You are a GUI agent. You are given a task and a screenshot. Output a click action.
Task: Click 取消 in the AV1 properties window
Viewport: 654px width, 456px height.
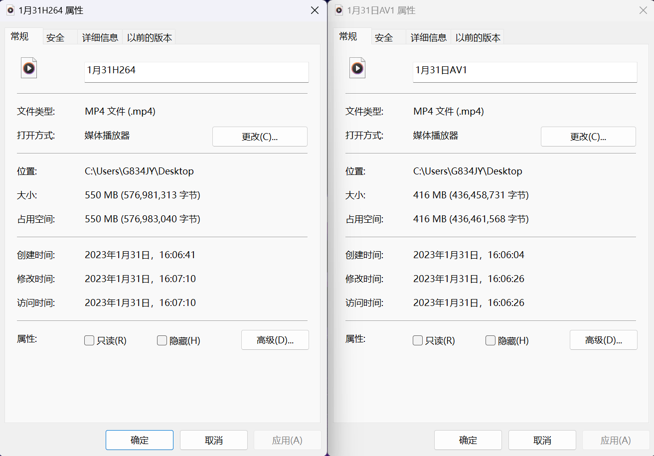point(542,440)
